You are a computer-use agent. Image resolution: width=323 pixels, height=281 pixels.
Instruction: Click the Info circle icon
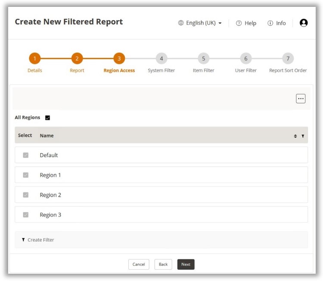[270, 23]
